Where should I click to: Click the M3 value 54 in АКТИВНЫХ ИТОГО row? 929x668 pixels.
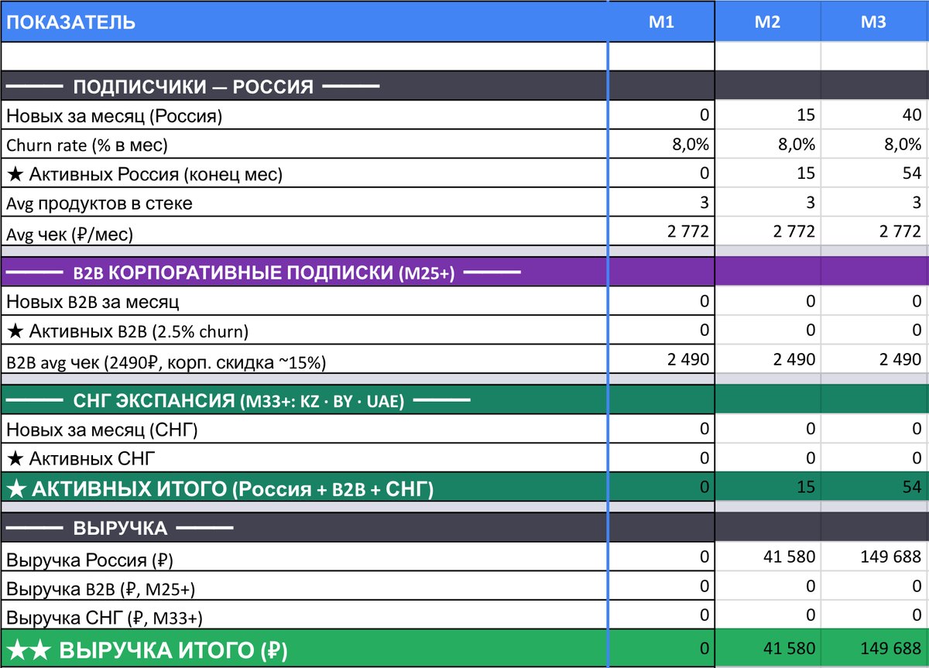click(912, 487)
